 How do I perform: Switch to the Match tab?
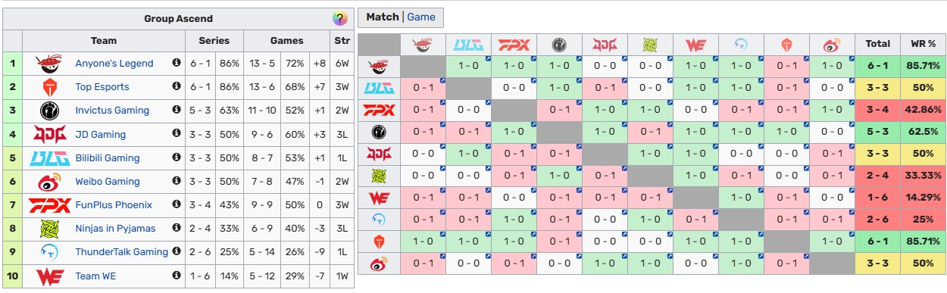(383, 17)
